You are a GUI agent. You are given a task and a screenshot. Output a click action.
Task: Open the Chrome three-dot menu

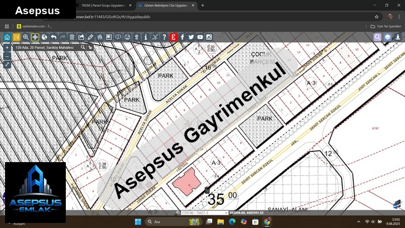pos(399,16)
